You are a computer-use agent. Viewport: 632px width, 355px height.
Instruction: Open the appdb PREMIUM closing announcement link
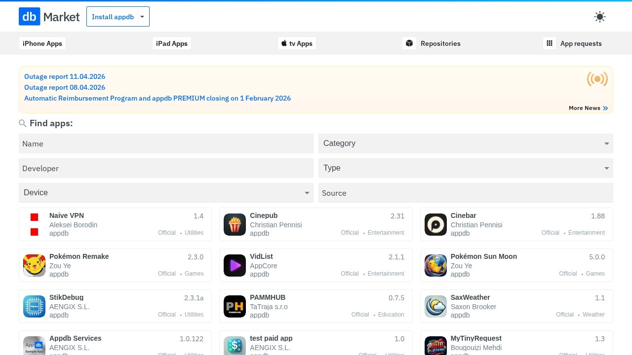[158, 98]
